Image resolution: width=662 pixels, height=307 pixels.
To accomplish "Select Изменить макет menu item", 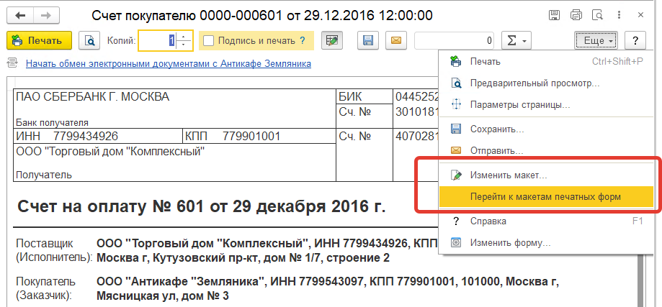I will coord(546,175).
